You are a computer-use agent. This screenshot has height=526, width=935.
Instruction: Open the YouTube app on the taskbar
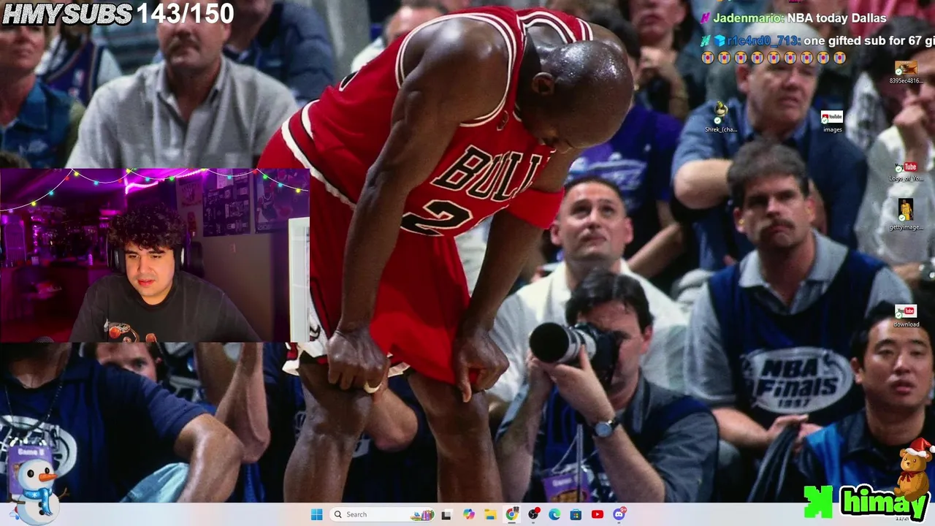pos(598,514)
